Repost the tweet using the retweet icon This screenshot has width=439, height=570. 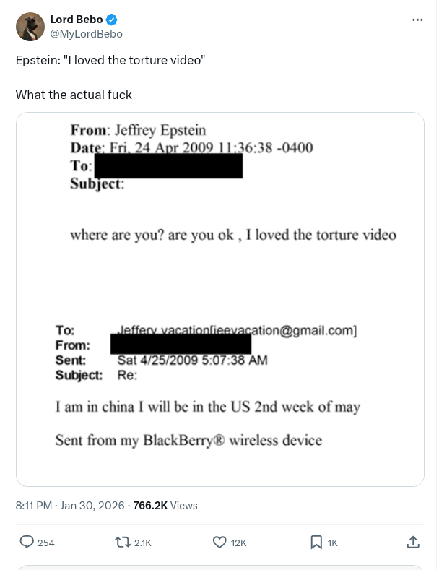(123, 542)
